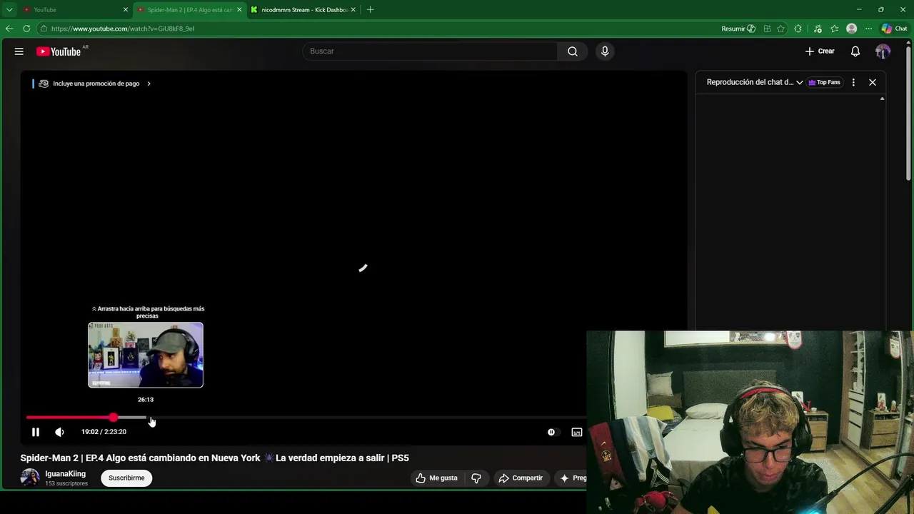Screen dimensions: 914x514
Task: Open the Crear upload menu
Action: tap(820, 51)
